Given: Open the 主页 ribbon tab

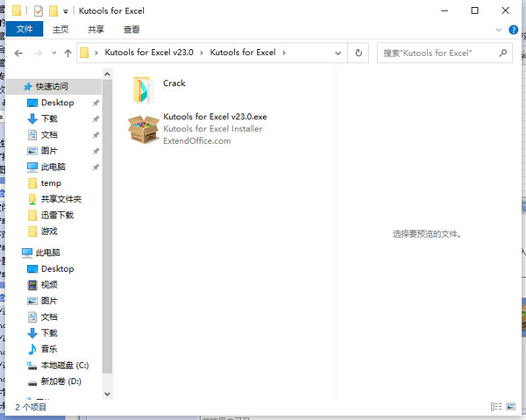Looking at the screenshot, I should [60, 30].
